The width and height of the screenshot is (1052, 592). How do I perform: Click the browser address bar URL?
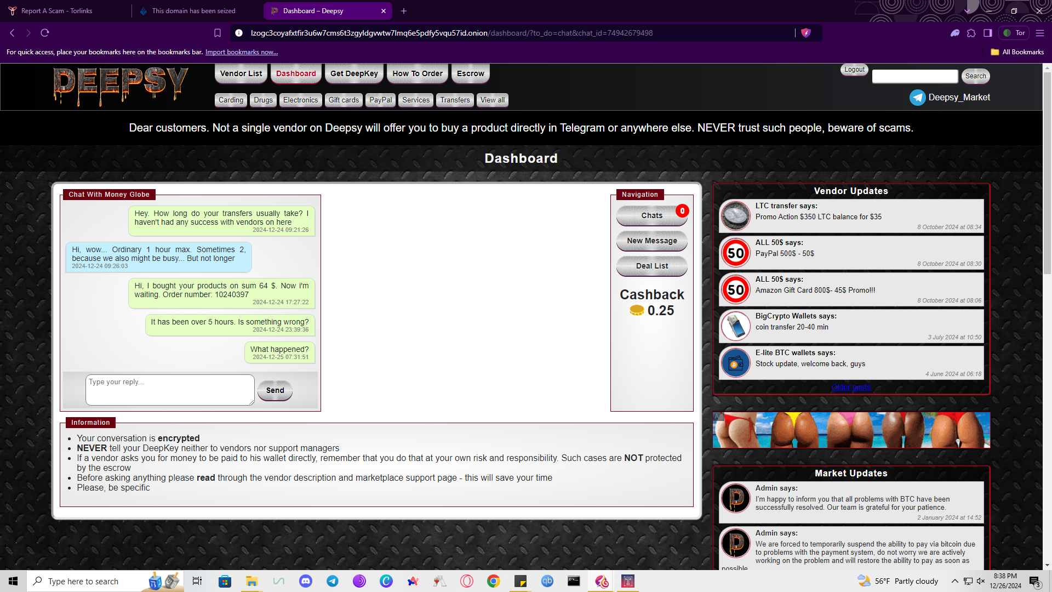[451, 33]
